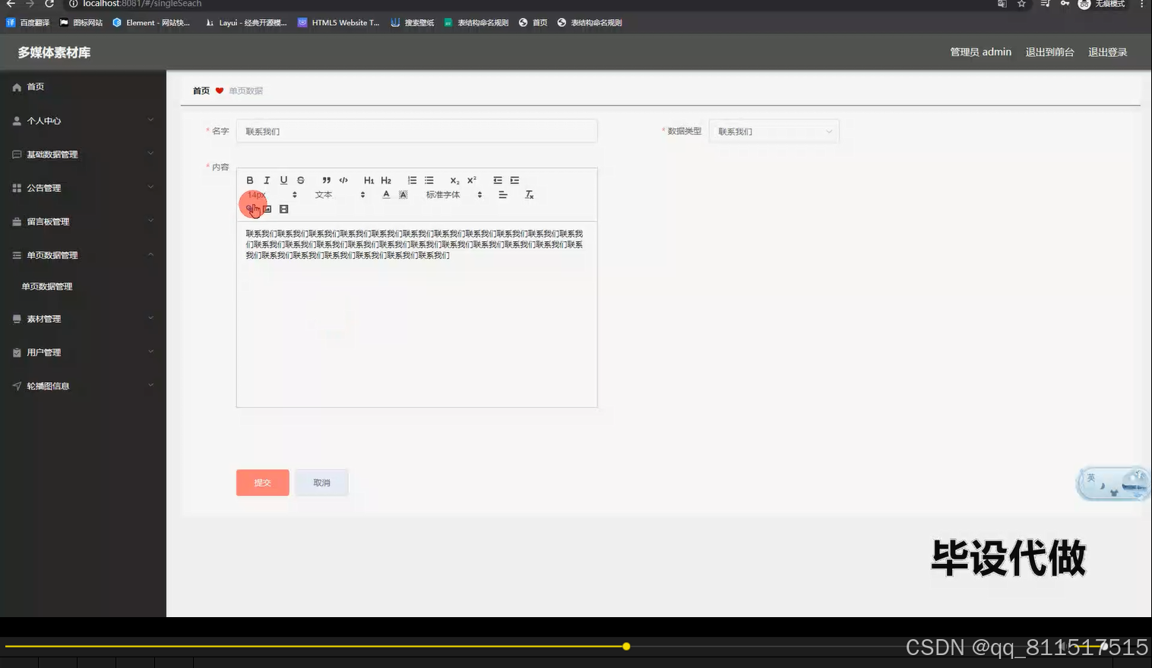
Task: Open 首页 from the breadcrumb
Action: pos(201,90)
